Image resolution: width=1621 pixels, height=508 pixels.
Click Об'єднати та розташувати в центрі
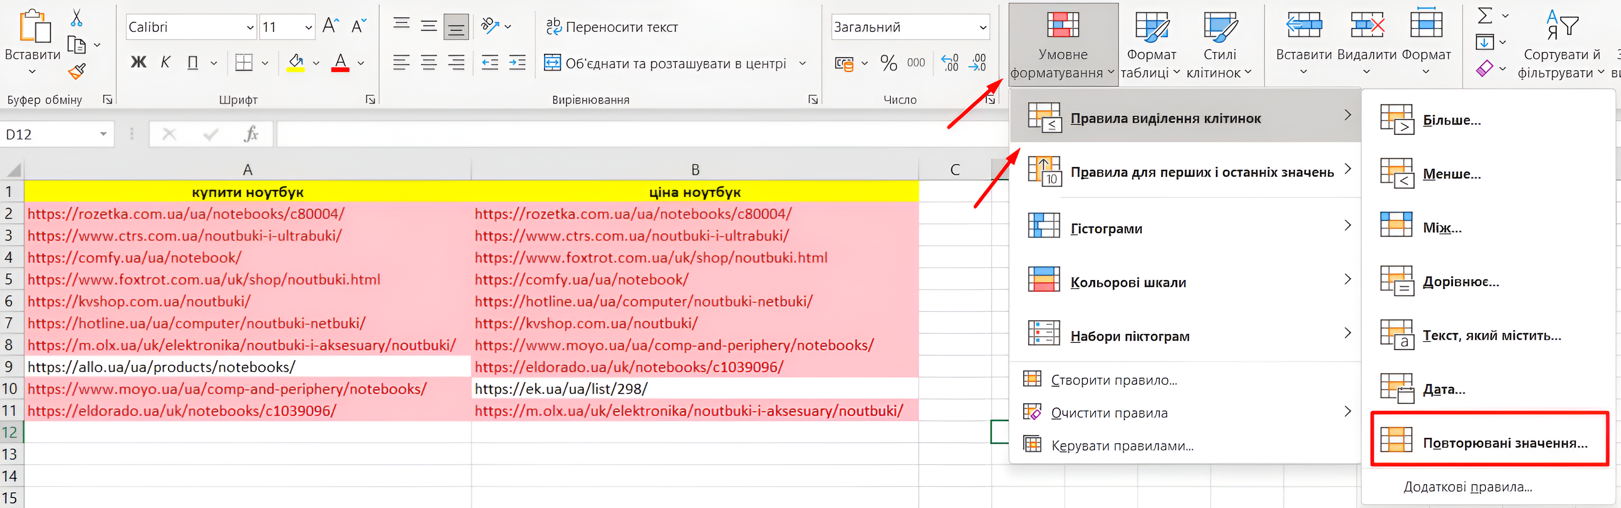(x=665, y=63)
